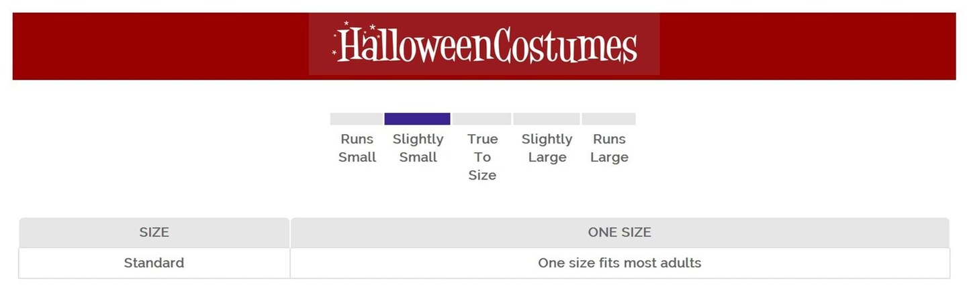Click the HalloweenCostumes logo

(x=484, y=44)
